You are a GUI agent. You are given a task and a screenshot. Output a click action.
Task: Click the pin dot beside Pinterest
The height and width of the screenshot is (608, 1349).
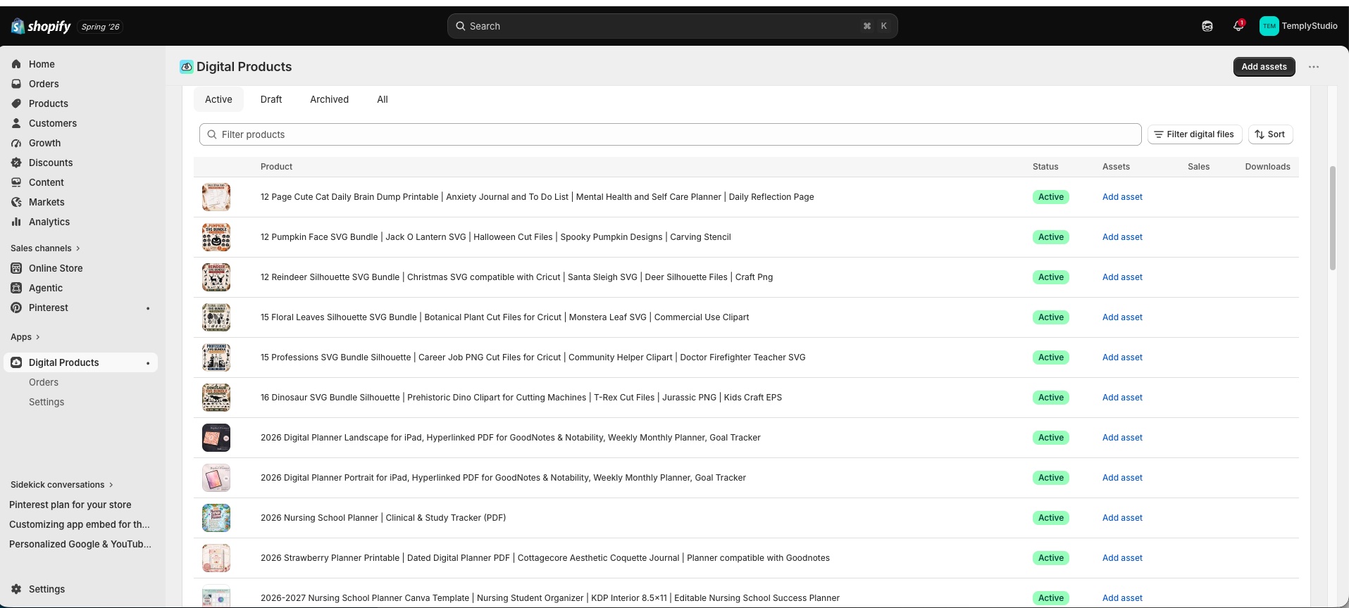148,308
